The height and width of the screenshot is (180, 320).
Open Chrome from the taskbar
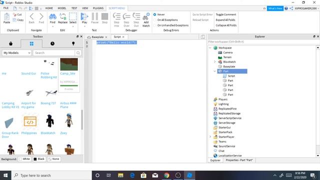[166, 175]
